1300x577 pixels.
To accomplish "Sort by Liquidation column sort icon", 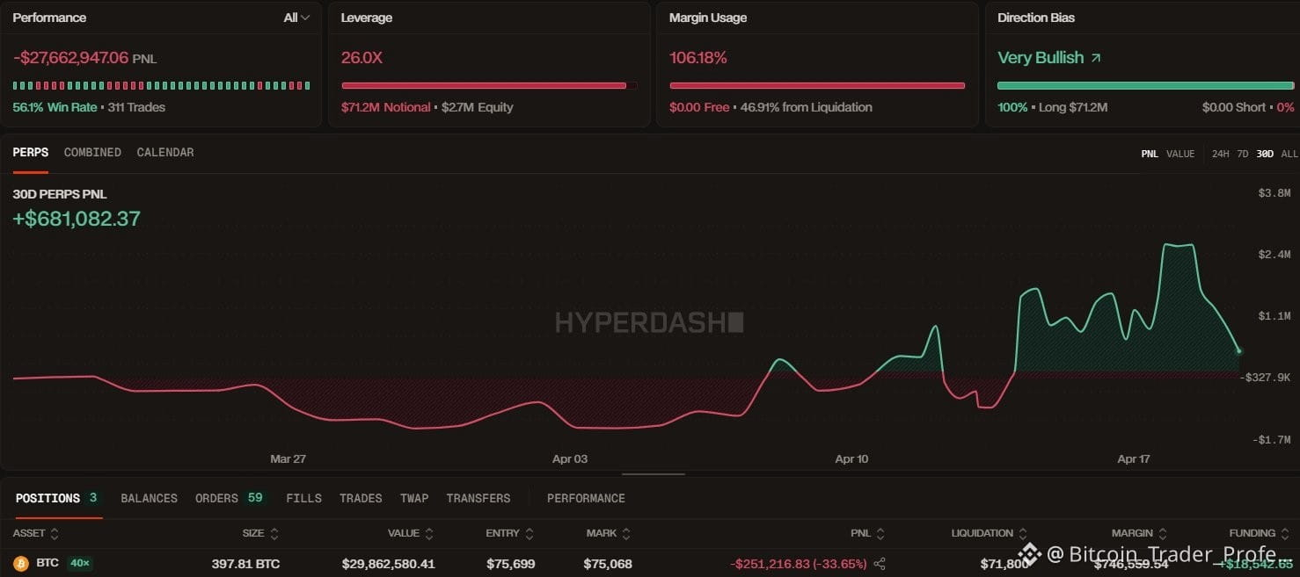I will (1023, 533).
